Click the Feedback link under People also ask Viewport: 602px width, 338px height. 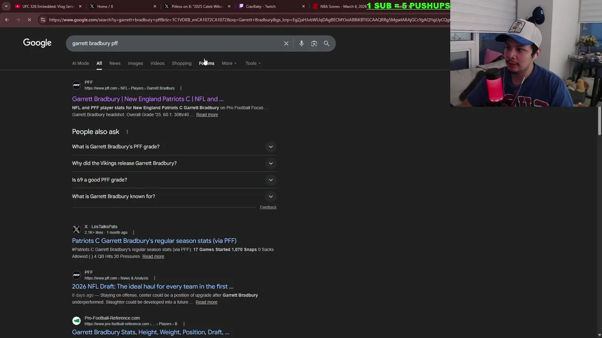coord(268,207)
